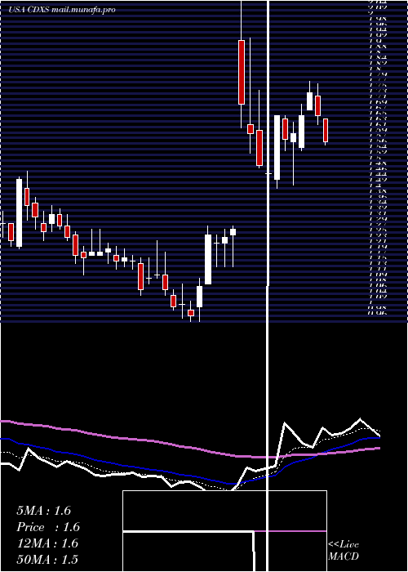Click the '50MA : 1.5' value label
This screenshot has width=408, height=572.
tap(47, 560)
